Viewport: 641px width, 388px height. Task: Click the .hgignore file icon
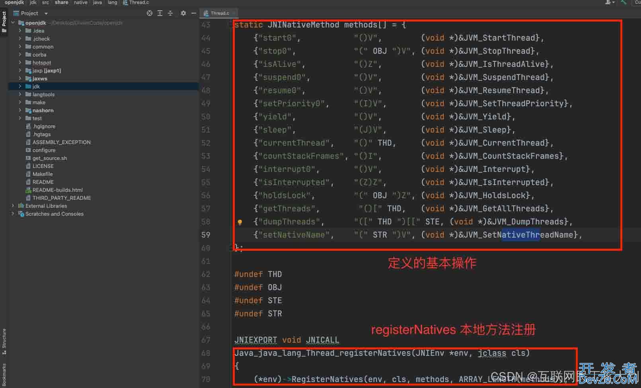28,126
